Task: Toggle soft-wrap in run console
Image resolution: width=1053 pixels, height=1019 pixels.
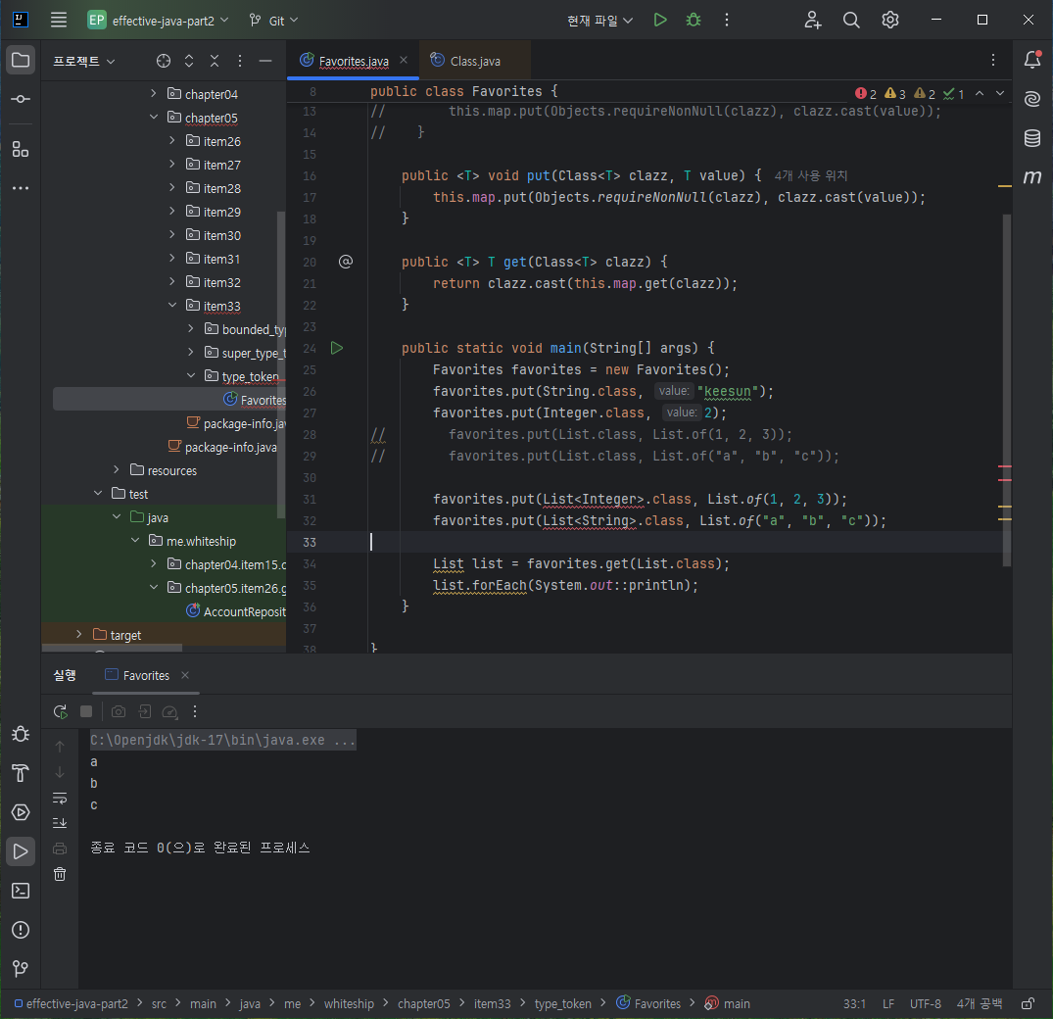Action: click(x=60, y=798)
